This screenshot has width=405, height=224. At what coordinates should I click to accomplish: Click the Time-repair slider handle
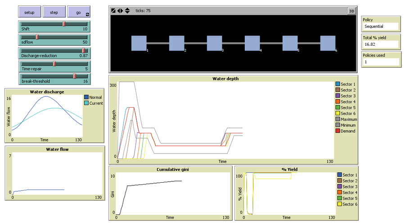(x=54, y=64)
